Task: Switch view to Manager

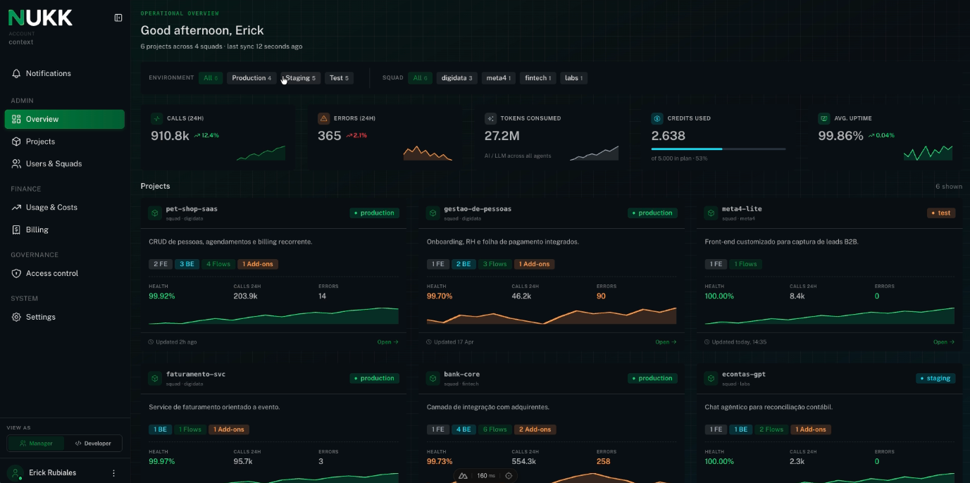Action: (36, 443)
